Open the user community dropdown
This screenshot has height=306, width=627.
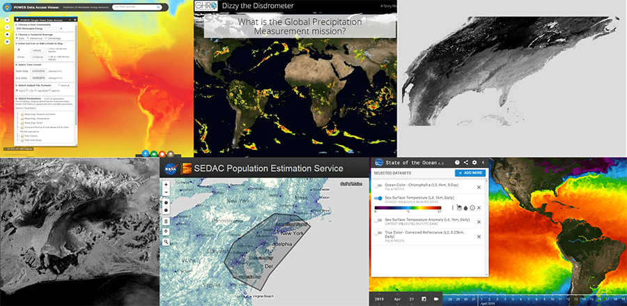tap(39, 29)
